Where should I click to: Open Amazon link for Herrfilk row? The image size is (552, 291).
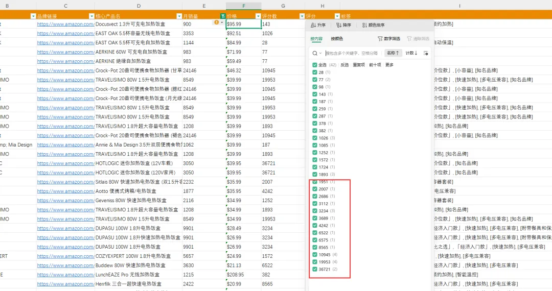coord(66,284)
